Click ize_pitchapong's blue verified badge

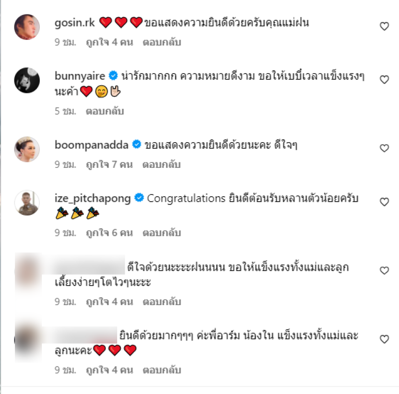(139, 198)
